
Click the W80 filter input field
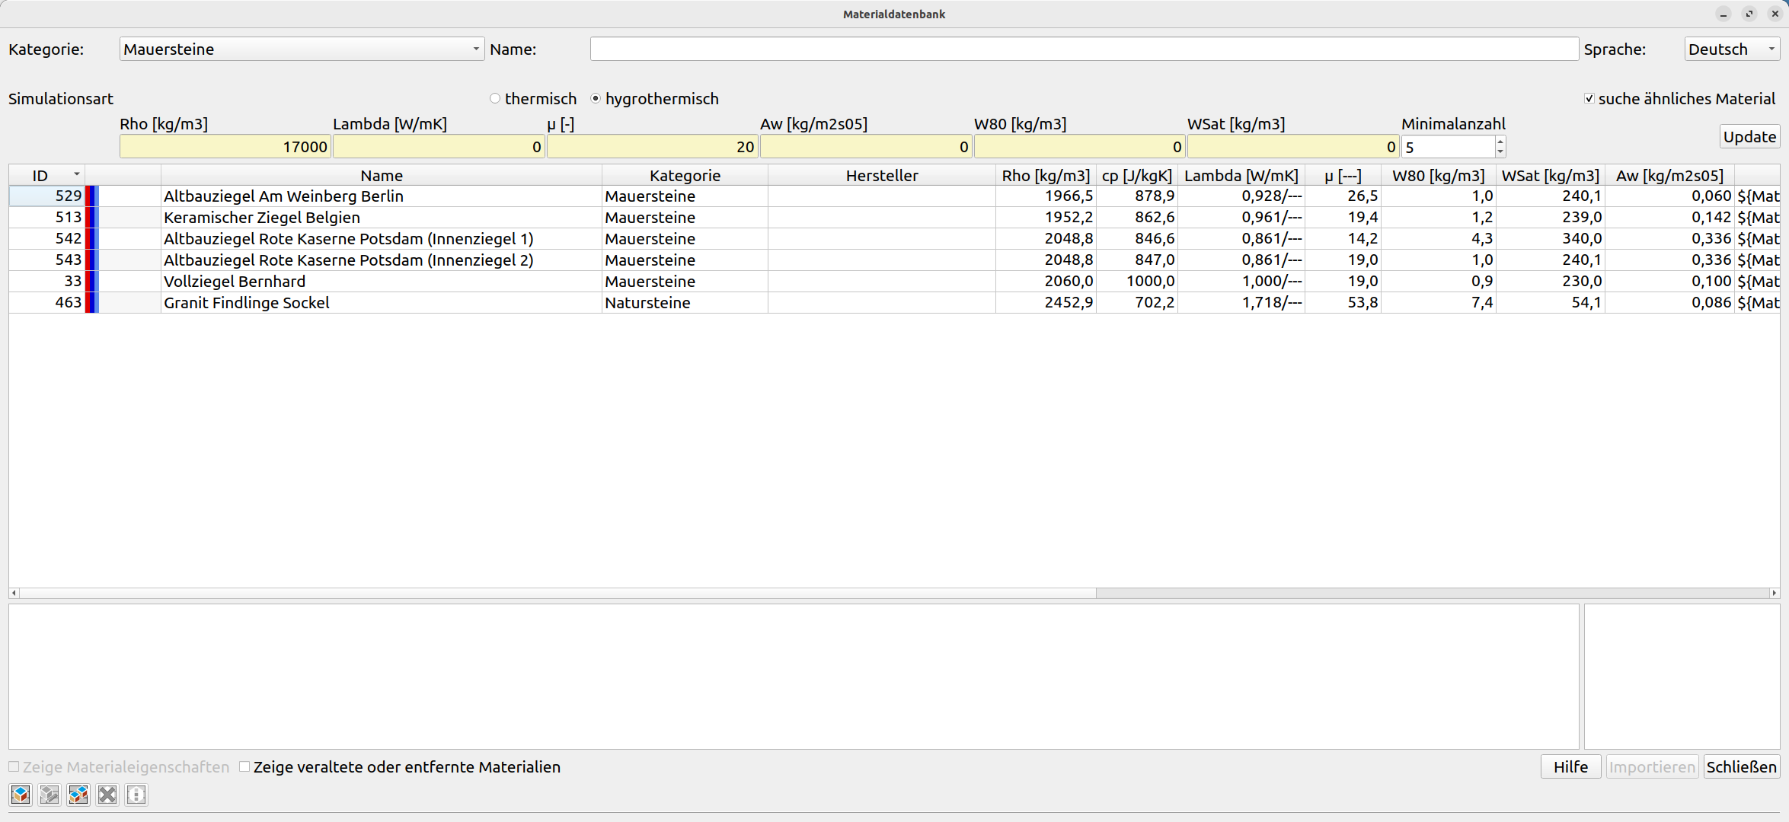[1079, 147]
